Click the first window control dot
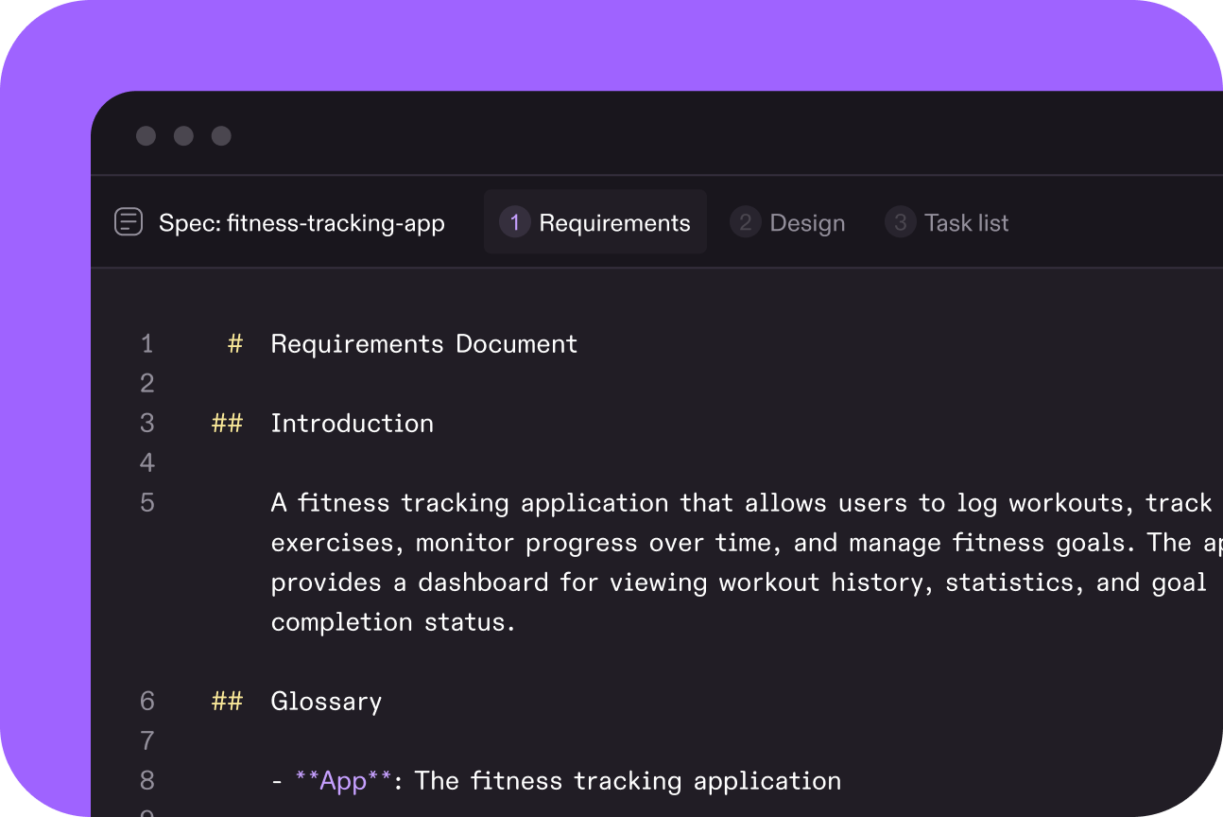The height and width of the screenshot is (817, 1223). click(x=146, y=135)
